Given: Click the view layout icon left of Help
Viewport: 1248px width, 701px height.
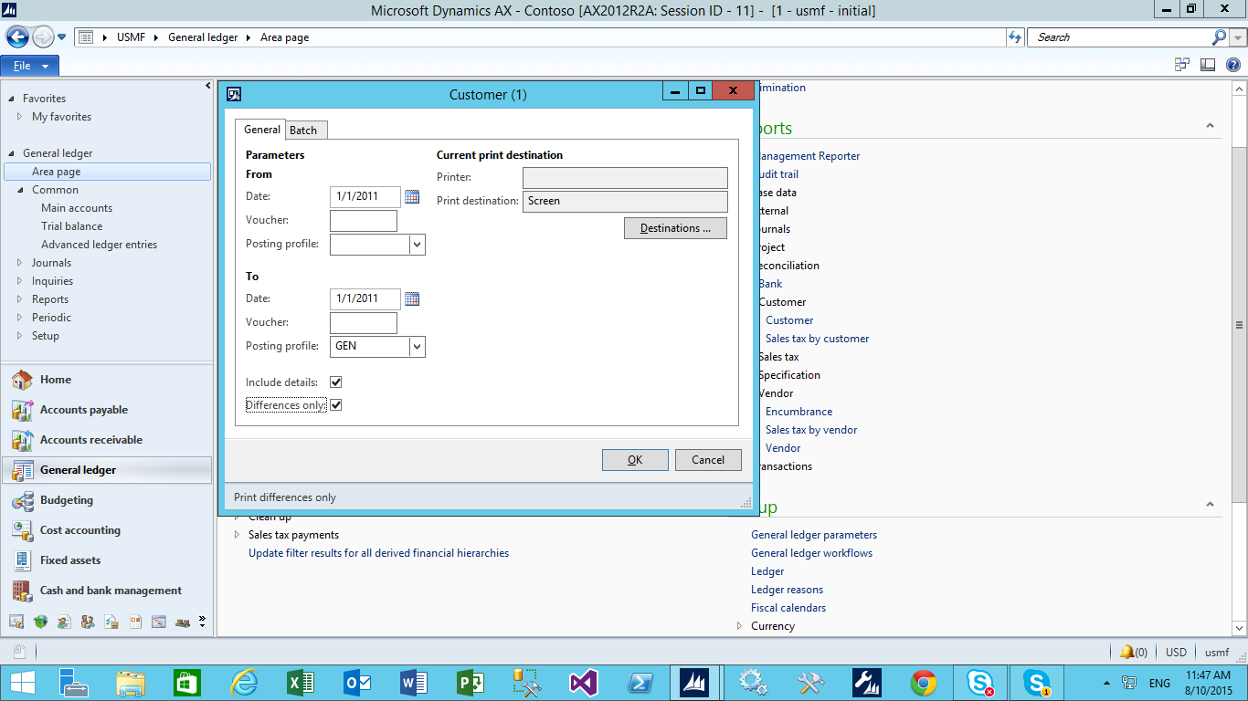Looking at the screenshot, I should pos(1208,65).
